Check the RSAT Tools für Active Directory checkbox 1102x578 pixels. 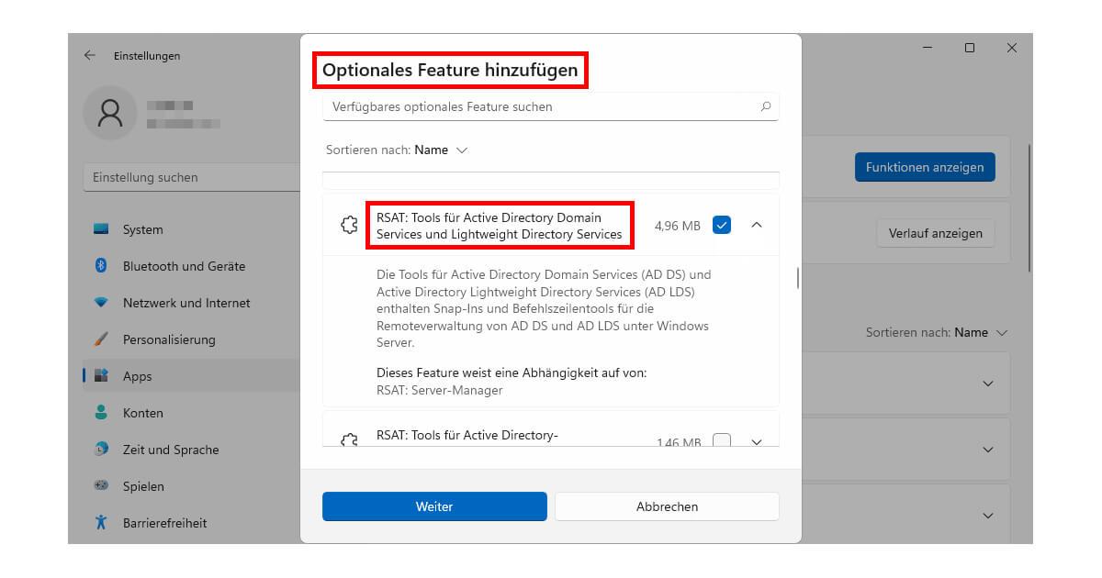pos(721,441)
